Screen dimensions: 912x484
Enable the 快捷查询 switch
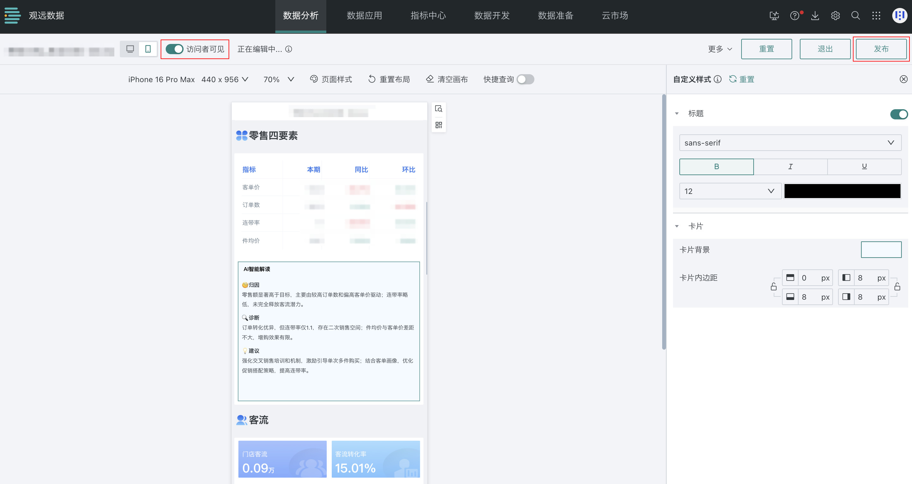coord(525,79)
